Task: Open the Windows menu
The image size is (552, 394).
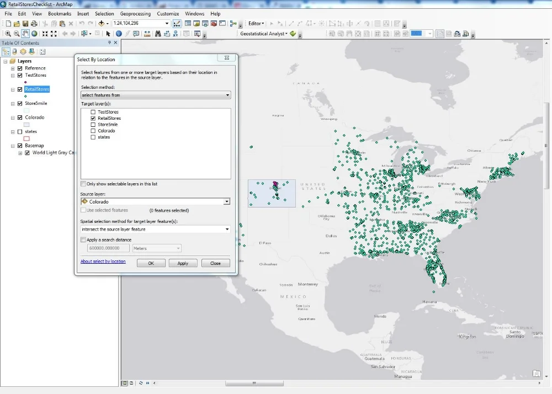Action: click(x=194, y=14)
